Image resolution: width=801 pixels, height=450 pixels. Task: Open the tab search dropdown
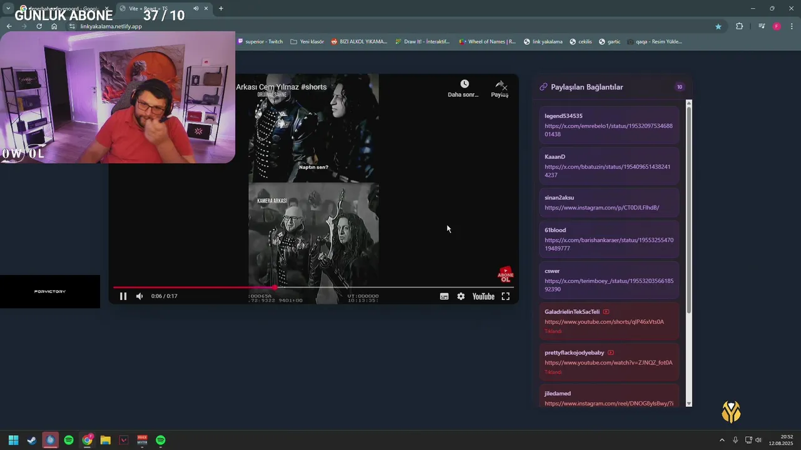(8, 8)
